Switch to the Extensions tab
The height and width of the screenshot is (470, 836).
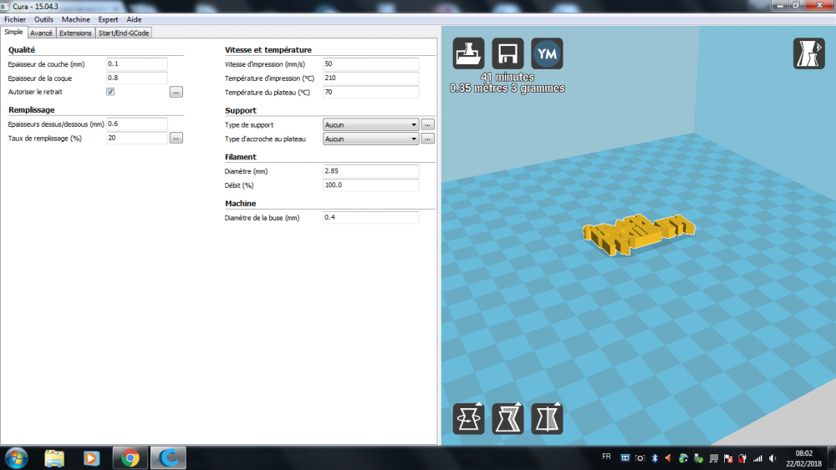point(75,33)
